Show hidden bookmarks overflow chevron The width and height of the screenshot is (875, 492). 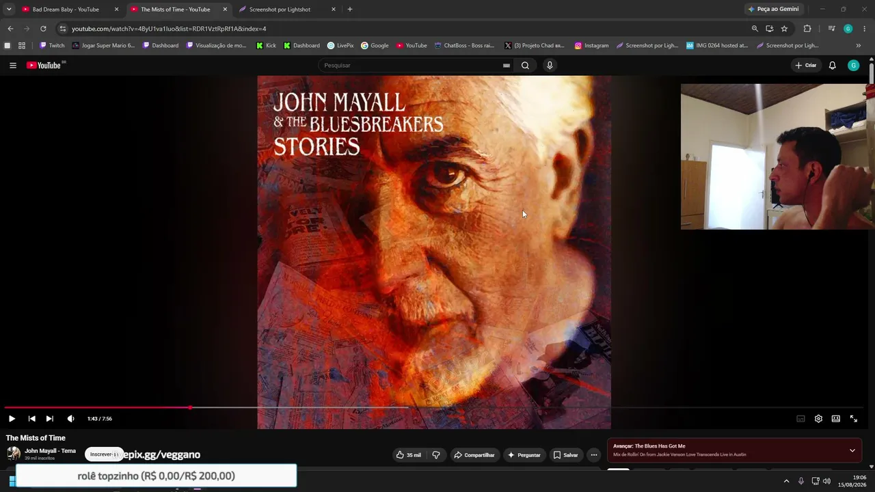tap(859, 46)
